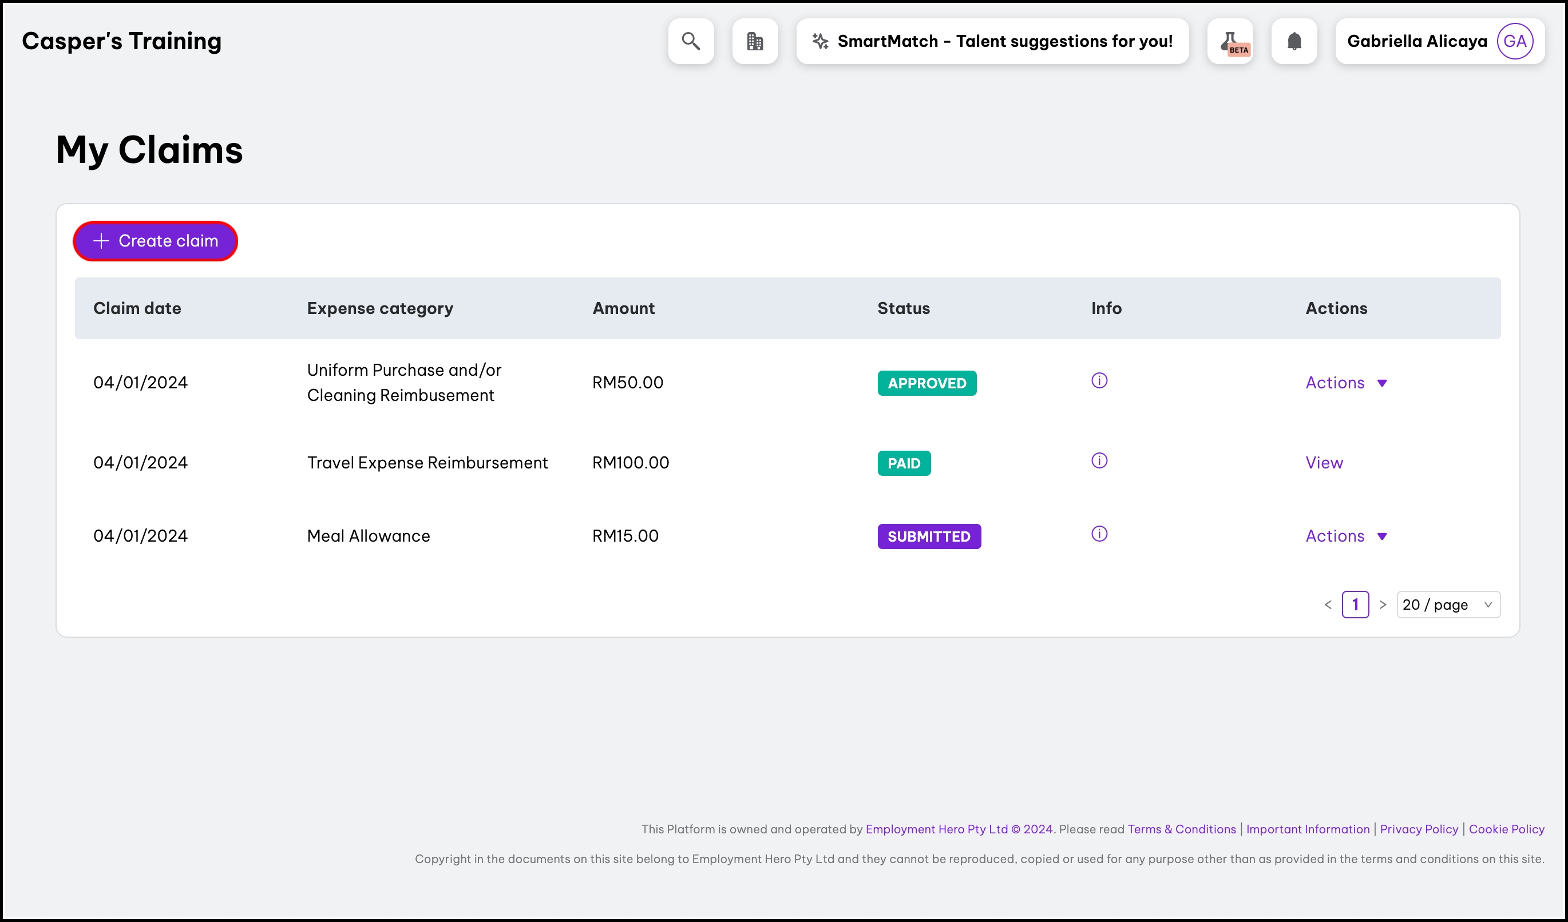Click info icon for Uniform Purchase claim
The image size is (1568, 922).
point(1099,380)
